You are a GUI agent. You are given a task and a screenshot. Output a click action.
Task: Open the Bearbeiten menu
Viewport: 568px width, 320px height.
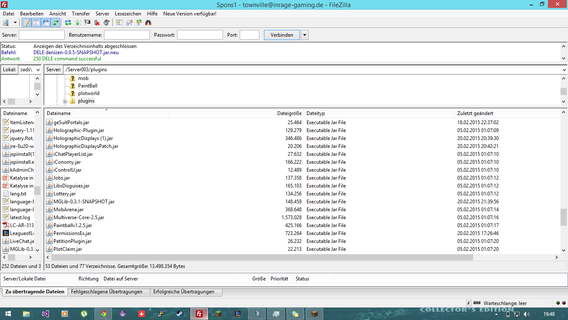(32, 14)
